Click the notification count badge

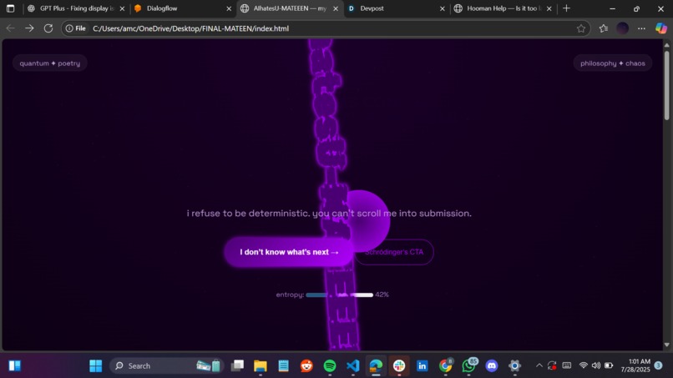(x=659, y=365)
